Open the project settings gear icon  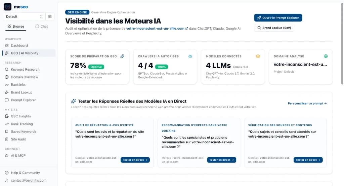50,16
